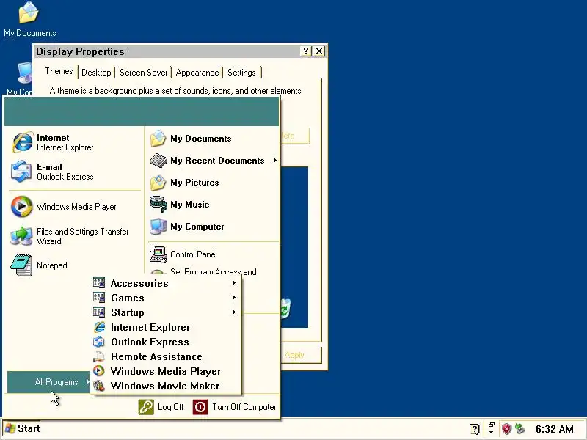Open Remote Assistance from All Programs
The height and width of the screenshot is (440, 587).
(166, 356)
